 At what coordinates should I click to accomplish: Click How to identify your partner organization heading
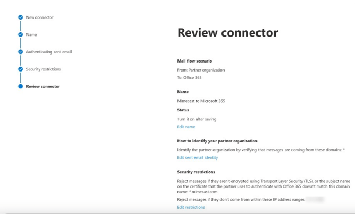tap(217, 141)
